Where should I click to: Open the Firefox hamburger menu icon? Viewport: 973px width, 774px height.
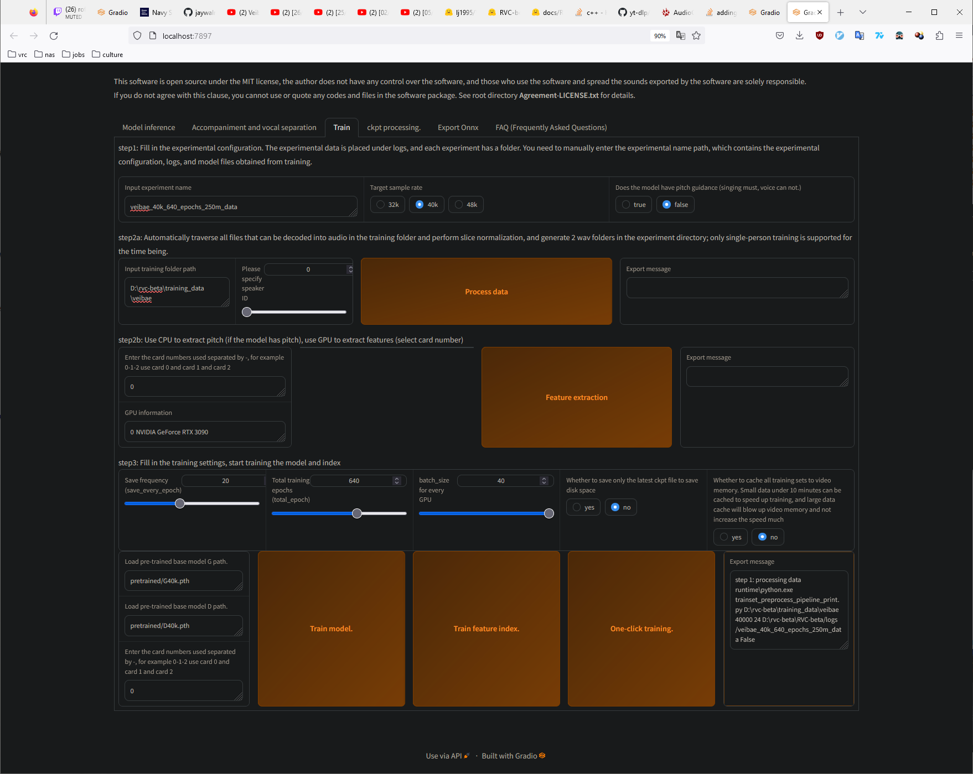coord(960,35)
